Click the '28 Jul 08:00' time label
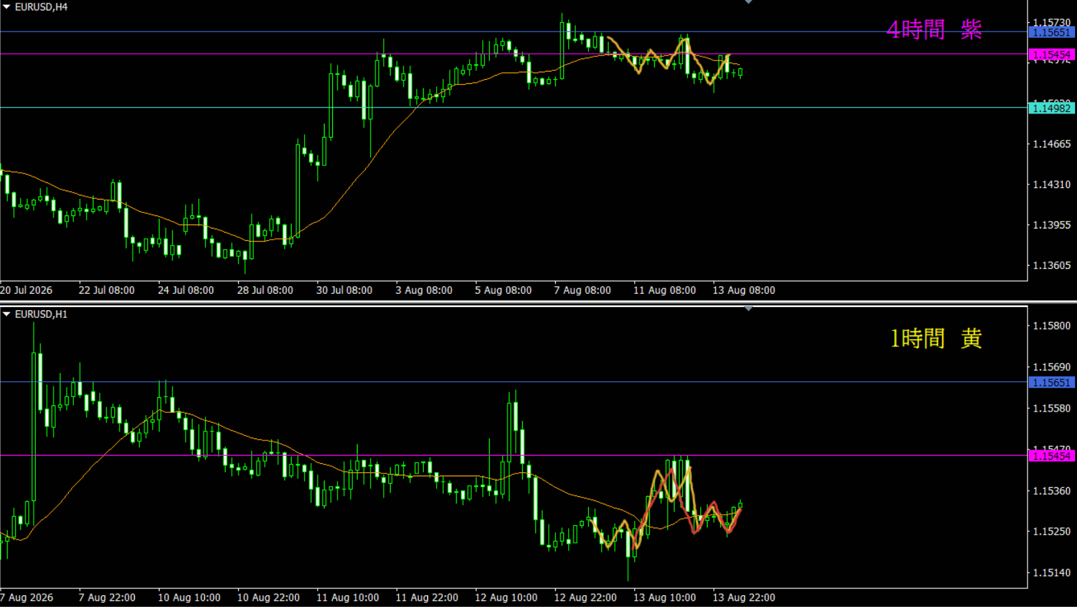This screenshot has width=1077, height=607. tap(265, 290)
